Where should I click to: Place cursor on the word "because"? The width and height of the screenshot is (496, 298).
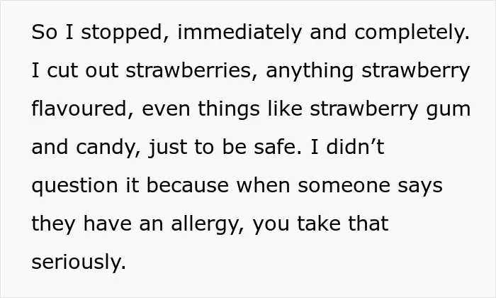pos(188,185)
